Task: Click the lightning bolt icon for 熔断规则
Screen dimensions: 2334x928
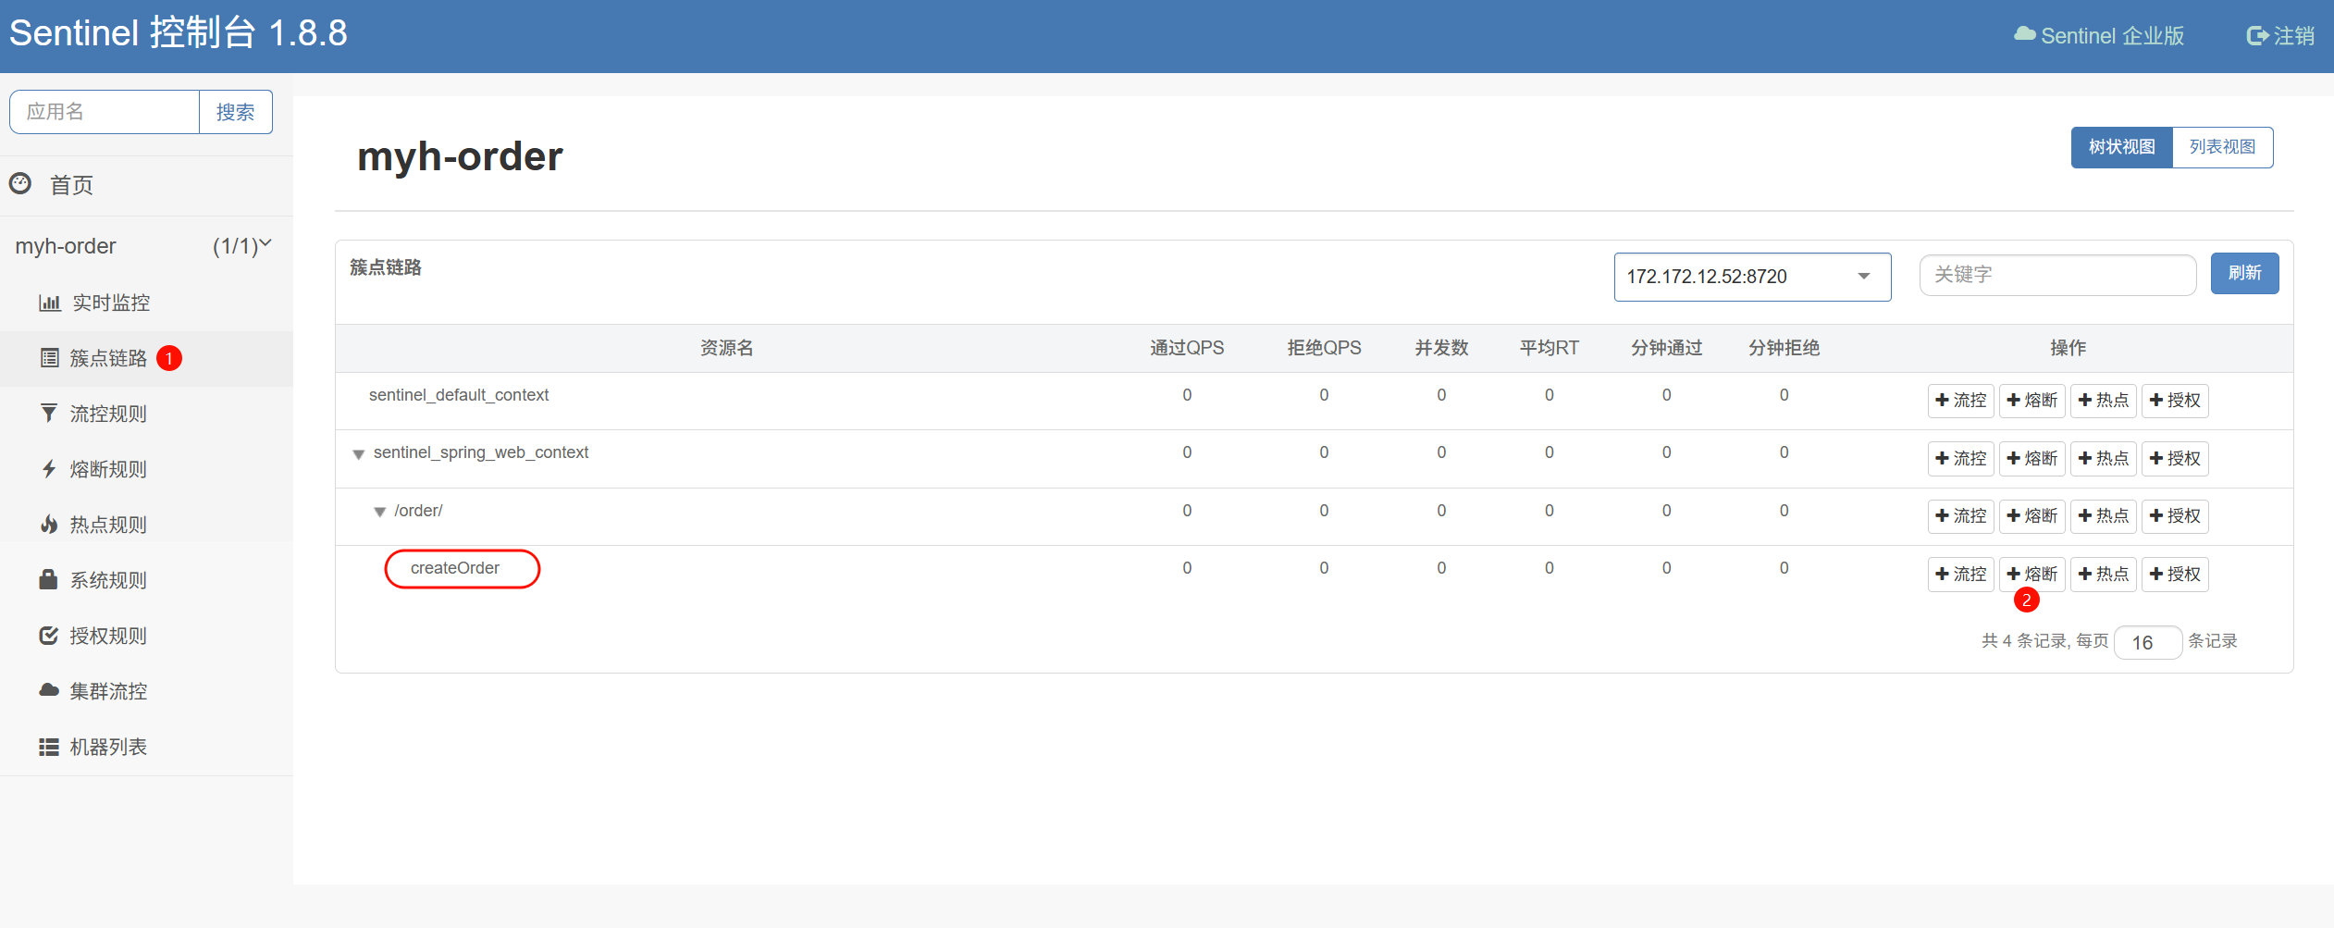Action: [x=49, y=469]
